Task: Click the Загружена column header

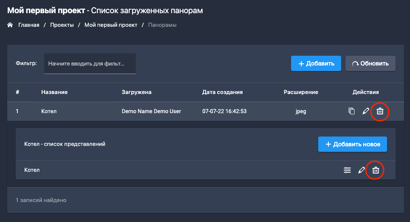Action: pyautogui.click(x=136, y=92)
